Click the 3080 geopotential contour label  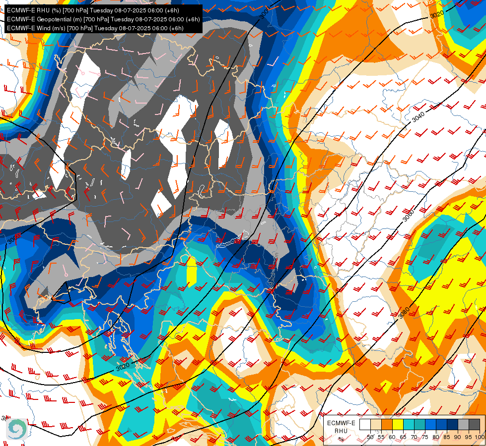click(x=404, y=313)
